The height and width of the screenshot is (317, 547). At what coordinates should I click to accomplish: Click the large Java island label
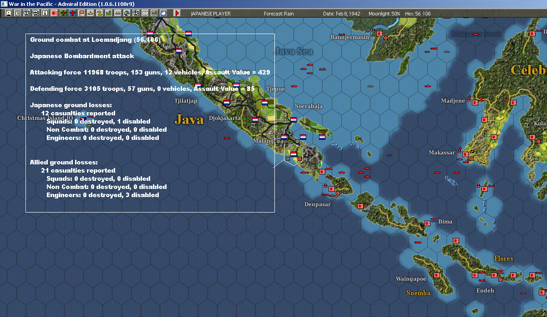(x=189, y=119)
